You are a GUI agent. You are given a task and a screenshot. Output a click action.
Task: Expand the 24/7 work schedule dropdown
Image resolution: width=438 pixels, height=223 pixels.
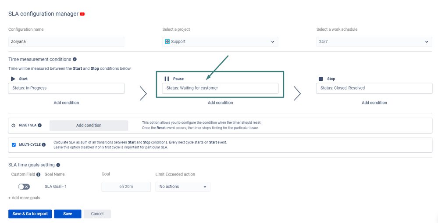pyautogui.click(x=374, y=42)
